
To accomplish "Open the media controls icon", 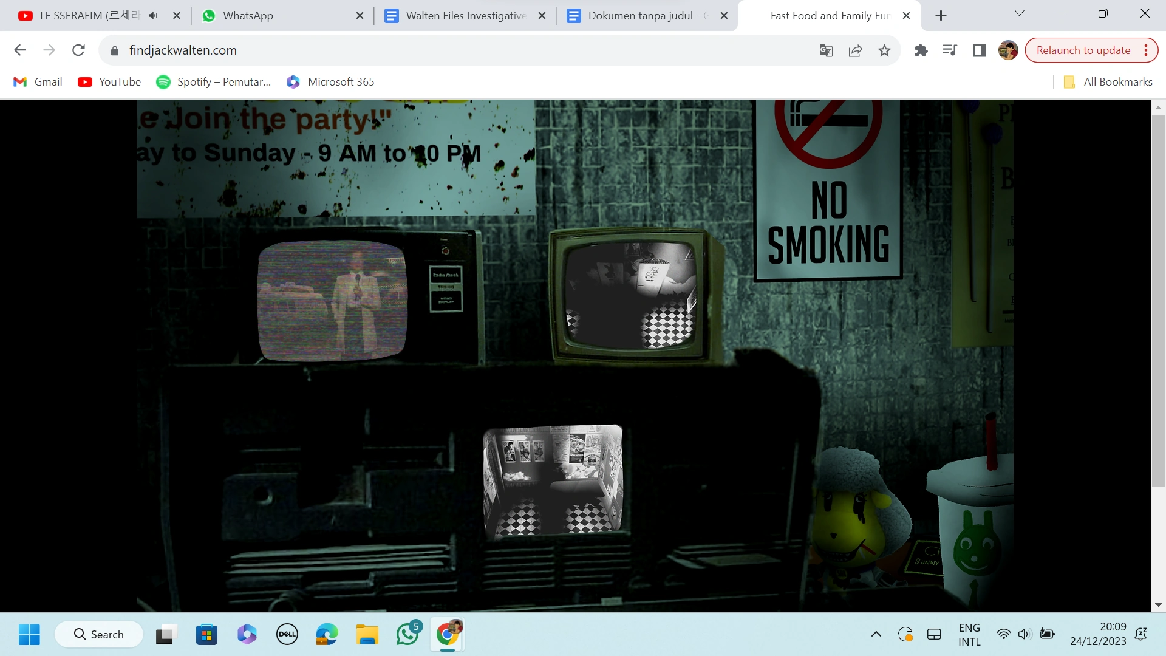I will click(x=950, y=50).
